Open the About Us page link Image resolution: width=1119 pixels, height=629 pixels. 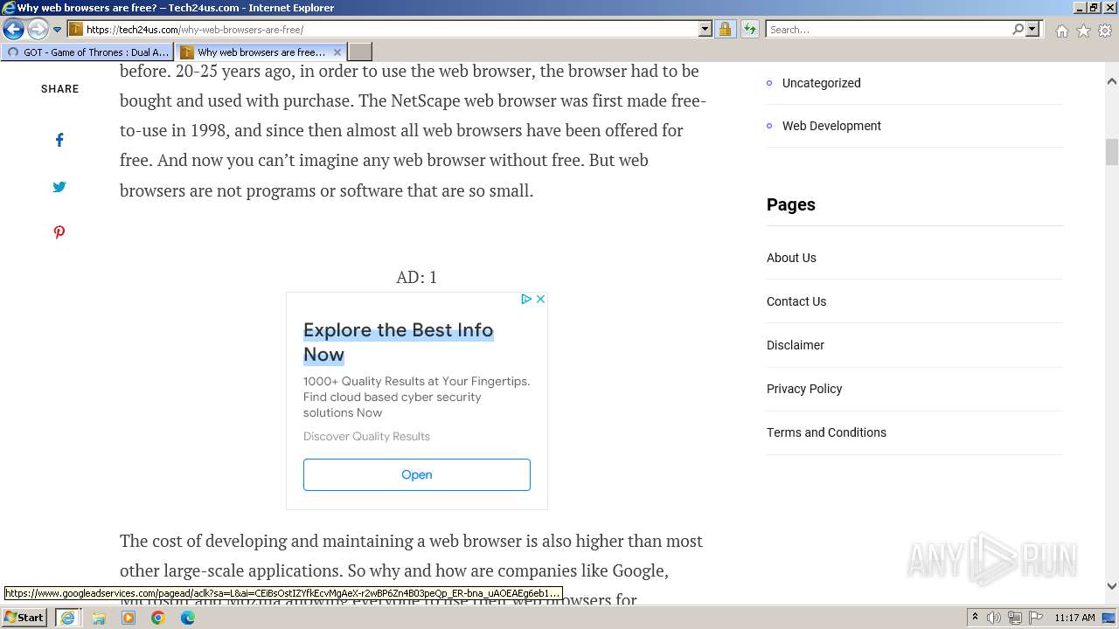coord(791,258)
